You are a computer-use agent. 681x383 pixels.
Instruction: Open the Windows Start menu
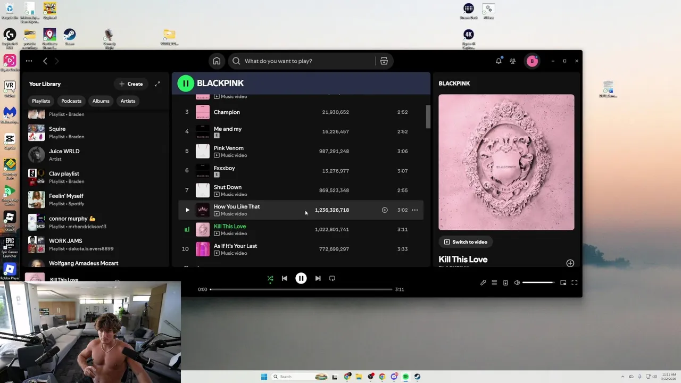[264, 377]
